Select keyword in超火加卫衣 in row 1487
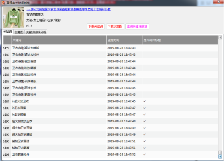Screen dimensions: 224x161 point(21,101)
